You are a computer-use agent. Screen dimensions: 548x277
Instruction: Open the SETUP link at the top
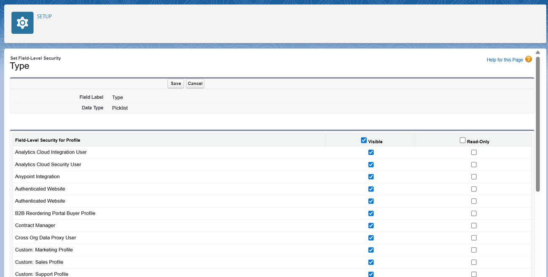pos(44,16)
